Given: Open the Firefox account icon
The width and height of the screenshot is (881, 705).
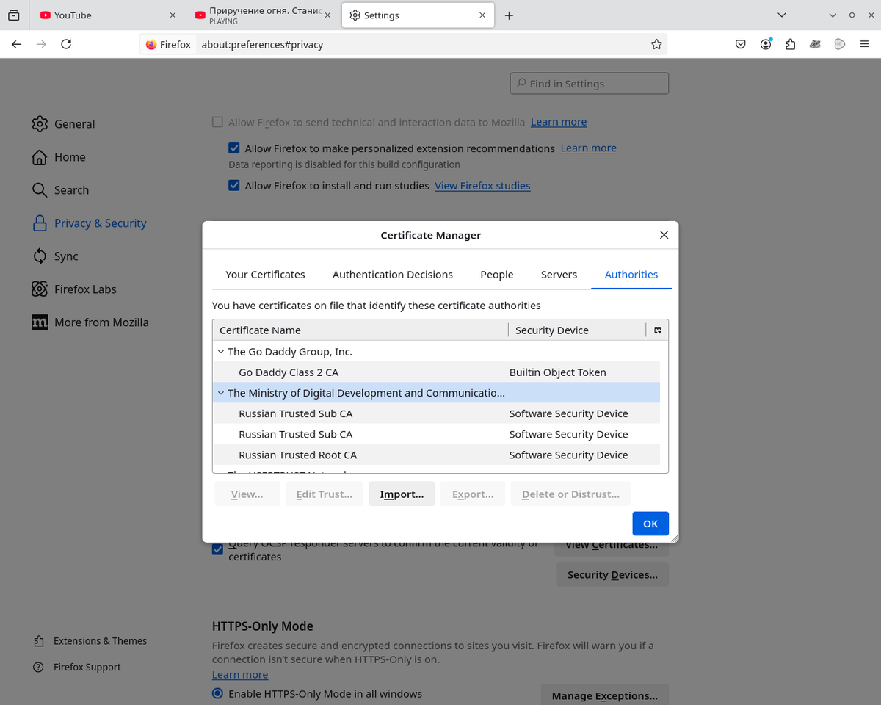Looking at the screenshot, I should (766, 44).
